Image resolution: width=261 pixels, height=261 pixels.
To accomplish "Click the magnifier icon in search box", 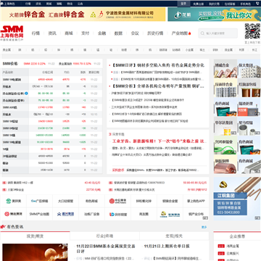I will 202,33.
